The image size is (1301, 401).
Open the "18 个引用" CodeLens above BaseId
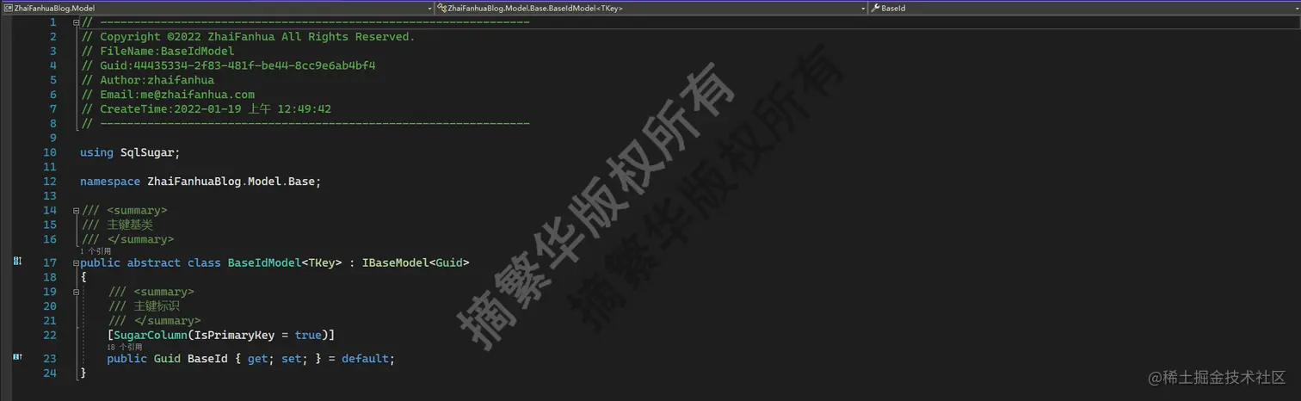(x=125, y=347)
